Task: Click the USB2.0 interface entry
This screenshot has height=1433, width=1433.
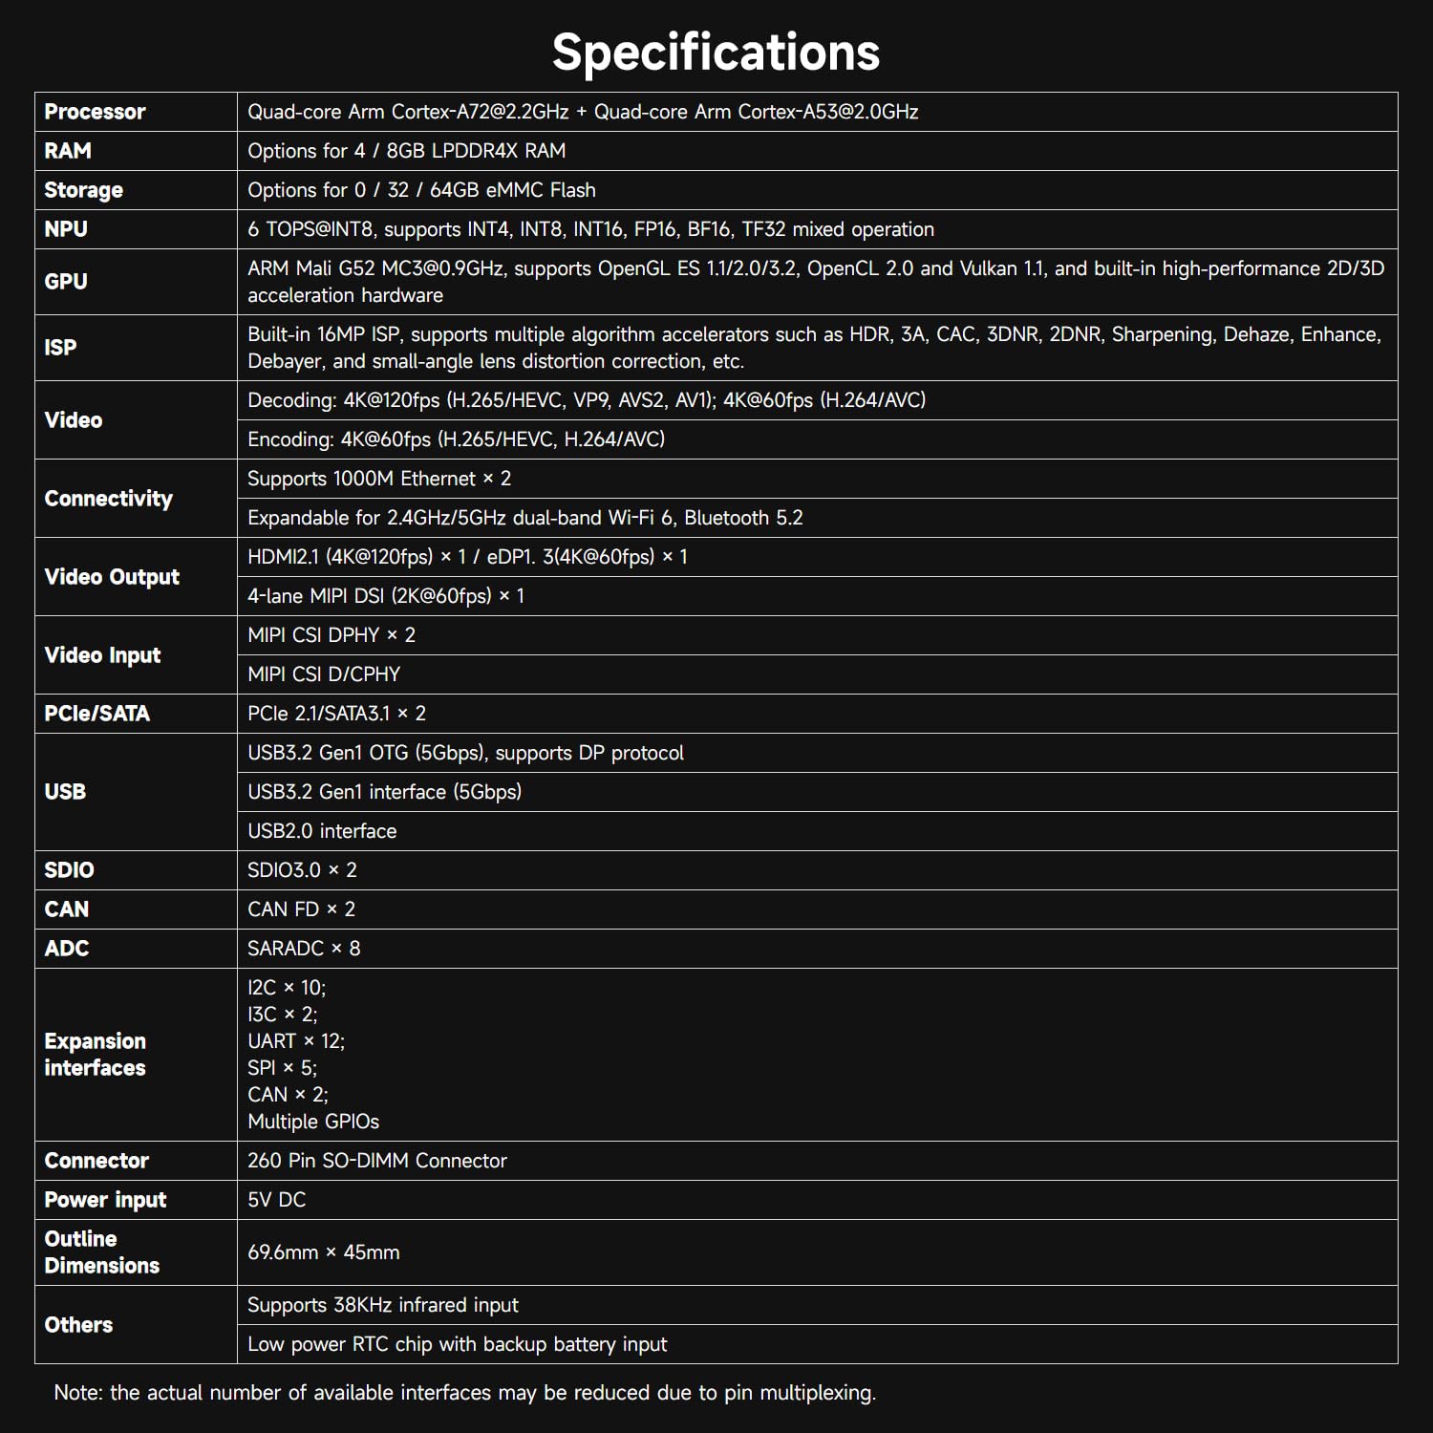Action: [322, 831]
